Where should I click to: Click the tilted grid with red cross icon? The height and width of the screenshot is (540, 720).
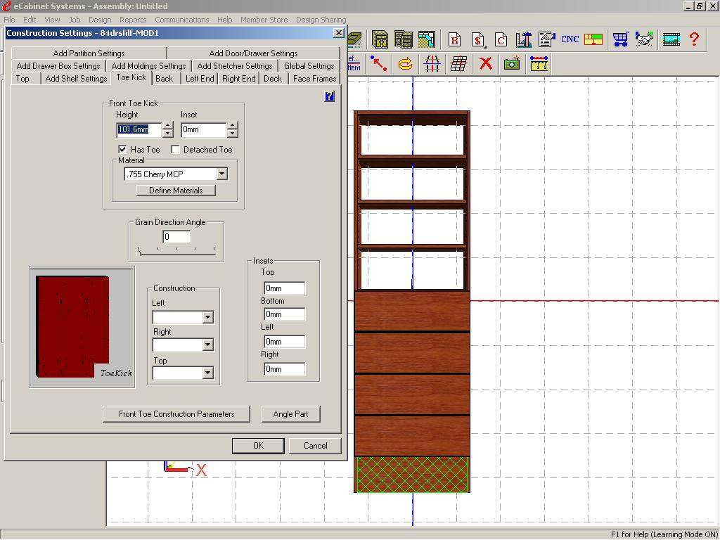point(459,63)
